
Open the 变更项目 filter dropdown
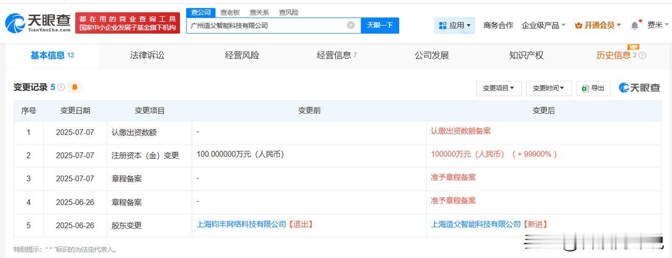(x=498, y=88)
